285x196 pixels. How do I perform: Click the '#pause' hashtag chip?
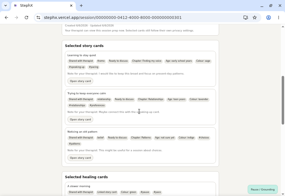pyautogui.click(x=145, y=192)
